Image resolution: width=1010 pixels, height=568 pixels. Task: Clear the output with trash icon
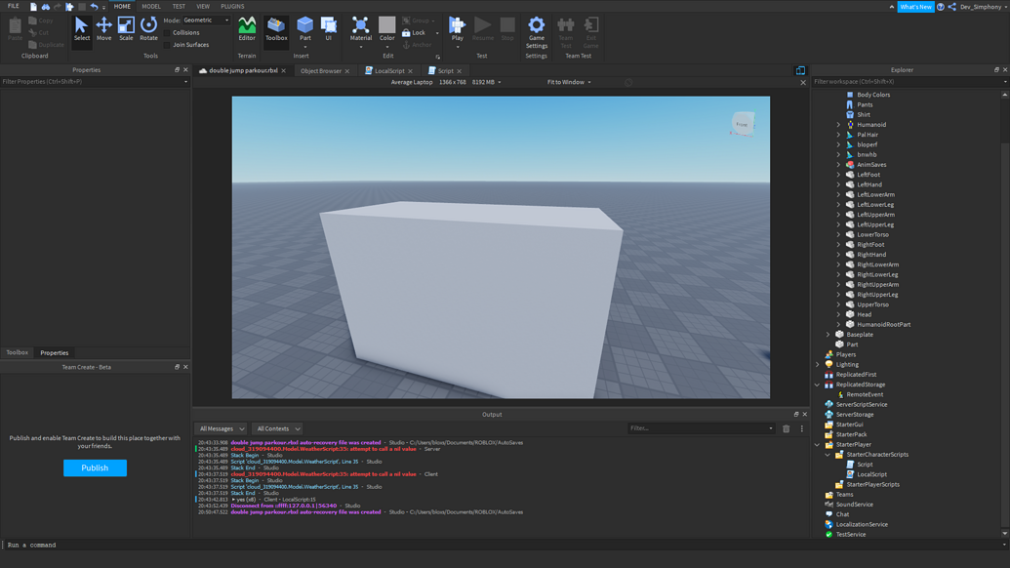coord(786,428)
